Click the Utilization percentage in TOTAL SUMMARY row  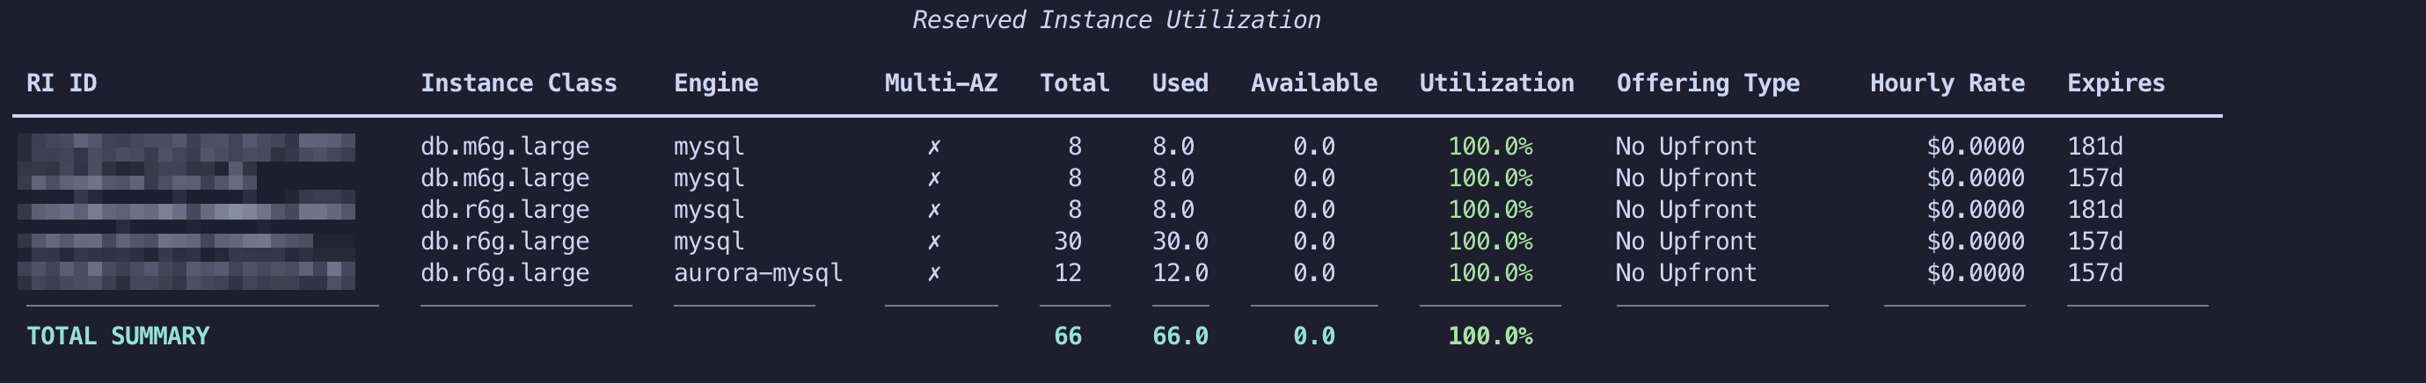pyautogui.click(x=1490, y=336)
